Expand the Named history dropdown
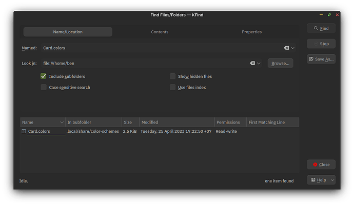Image resolution: width=354 pixels, height=205 pixels. (x=292, y=48)
